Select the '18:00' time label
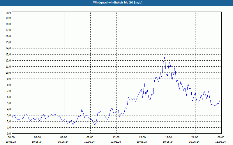This screenshot has width=233, height=145. click(x=168, y=137)
